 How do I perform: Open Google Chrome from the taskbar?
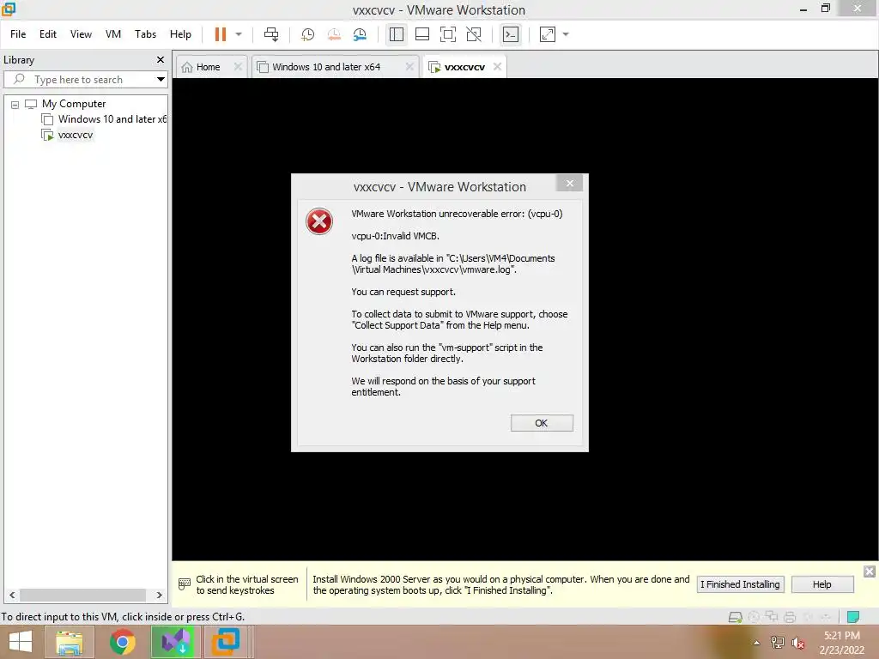[122, 642]
